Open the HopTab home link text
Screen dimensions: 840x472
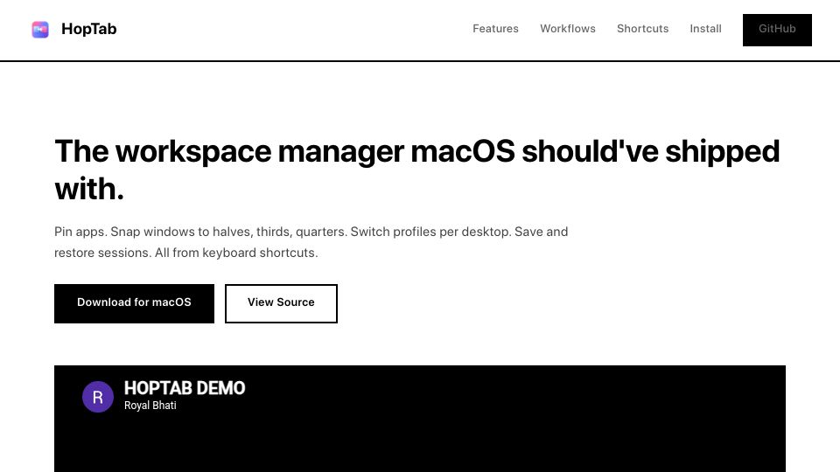tap(89, 29)
